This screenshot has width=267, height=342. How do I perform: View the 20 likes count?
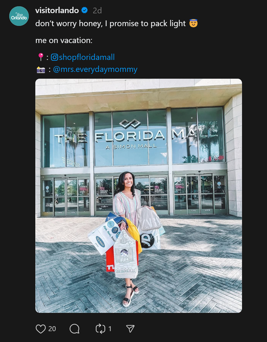coord(52,329)
